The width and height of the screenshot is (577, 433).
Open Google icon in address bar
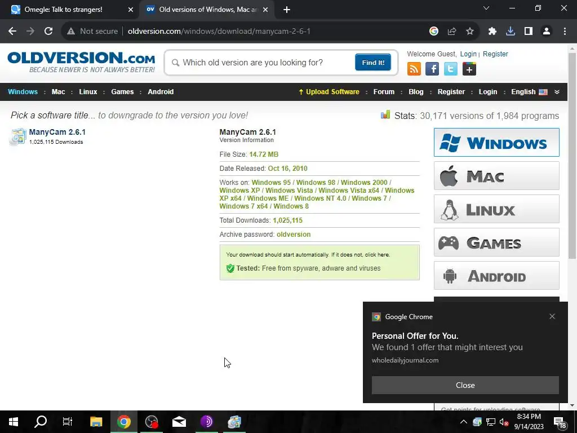point(433,32)
